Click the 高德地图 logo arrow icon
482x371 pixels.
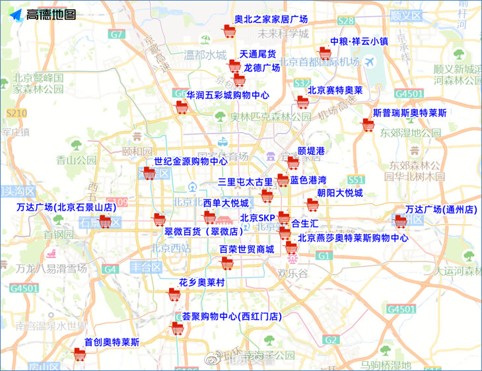[16, 15]
